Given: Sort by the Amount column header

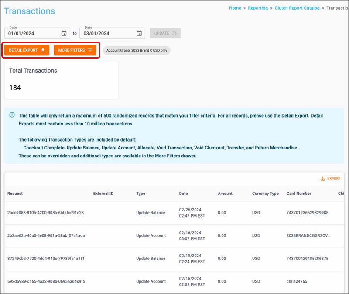Looking at the screenshot, I should point(225,194).
